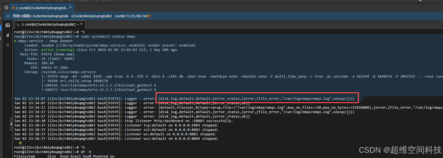Click the 'df -h' command line
Image resolution: width=443 pixels, height=158 pixels.
click(86, 152)
